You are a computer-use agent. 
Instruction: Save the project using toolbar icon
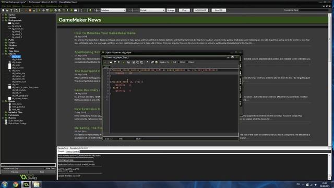coord(11,10)
